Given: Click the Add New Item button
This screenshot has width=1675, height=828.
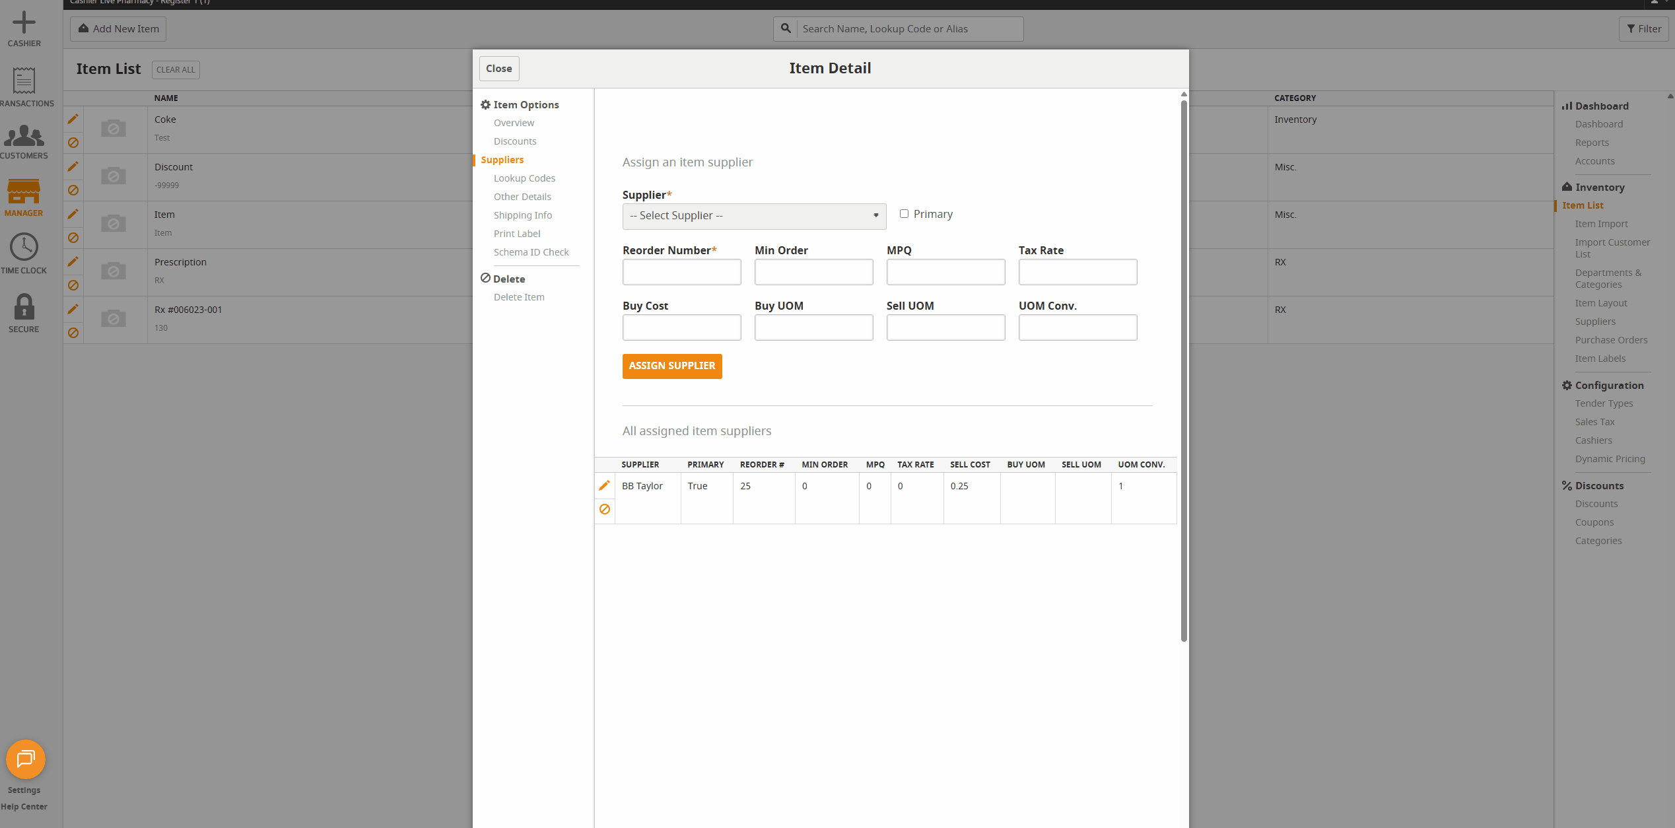Looking at the screenshot, I should (x=118, y=29).
